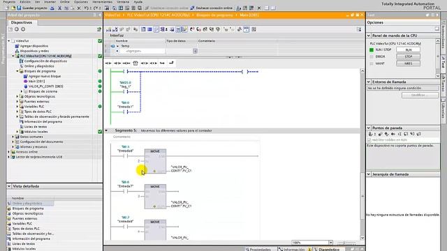This screenshot has height=251, width=447.
Task: Open the Instrucciones side tab
Action: [x=444, y=36]
